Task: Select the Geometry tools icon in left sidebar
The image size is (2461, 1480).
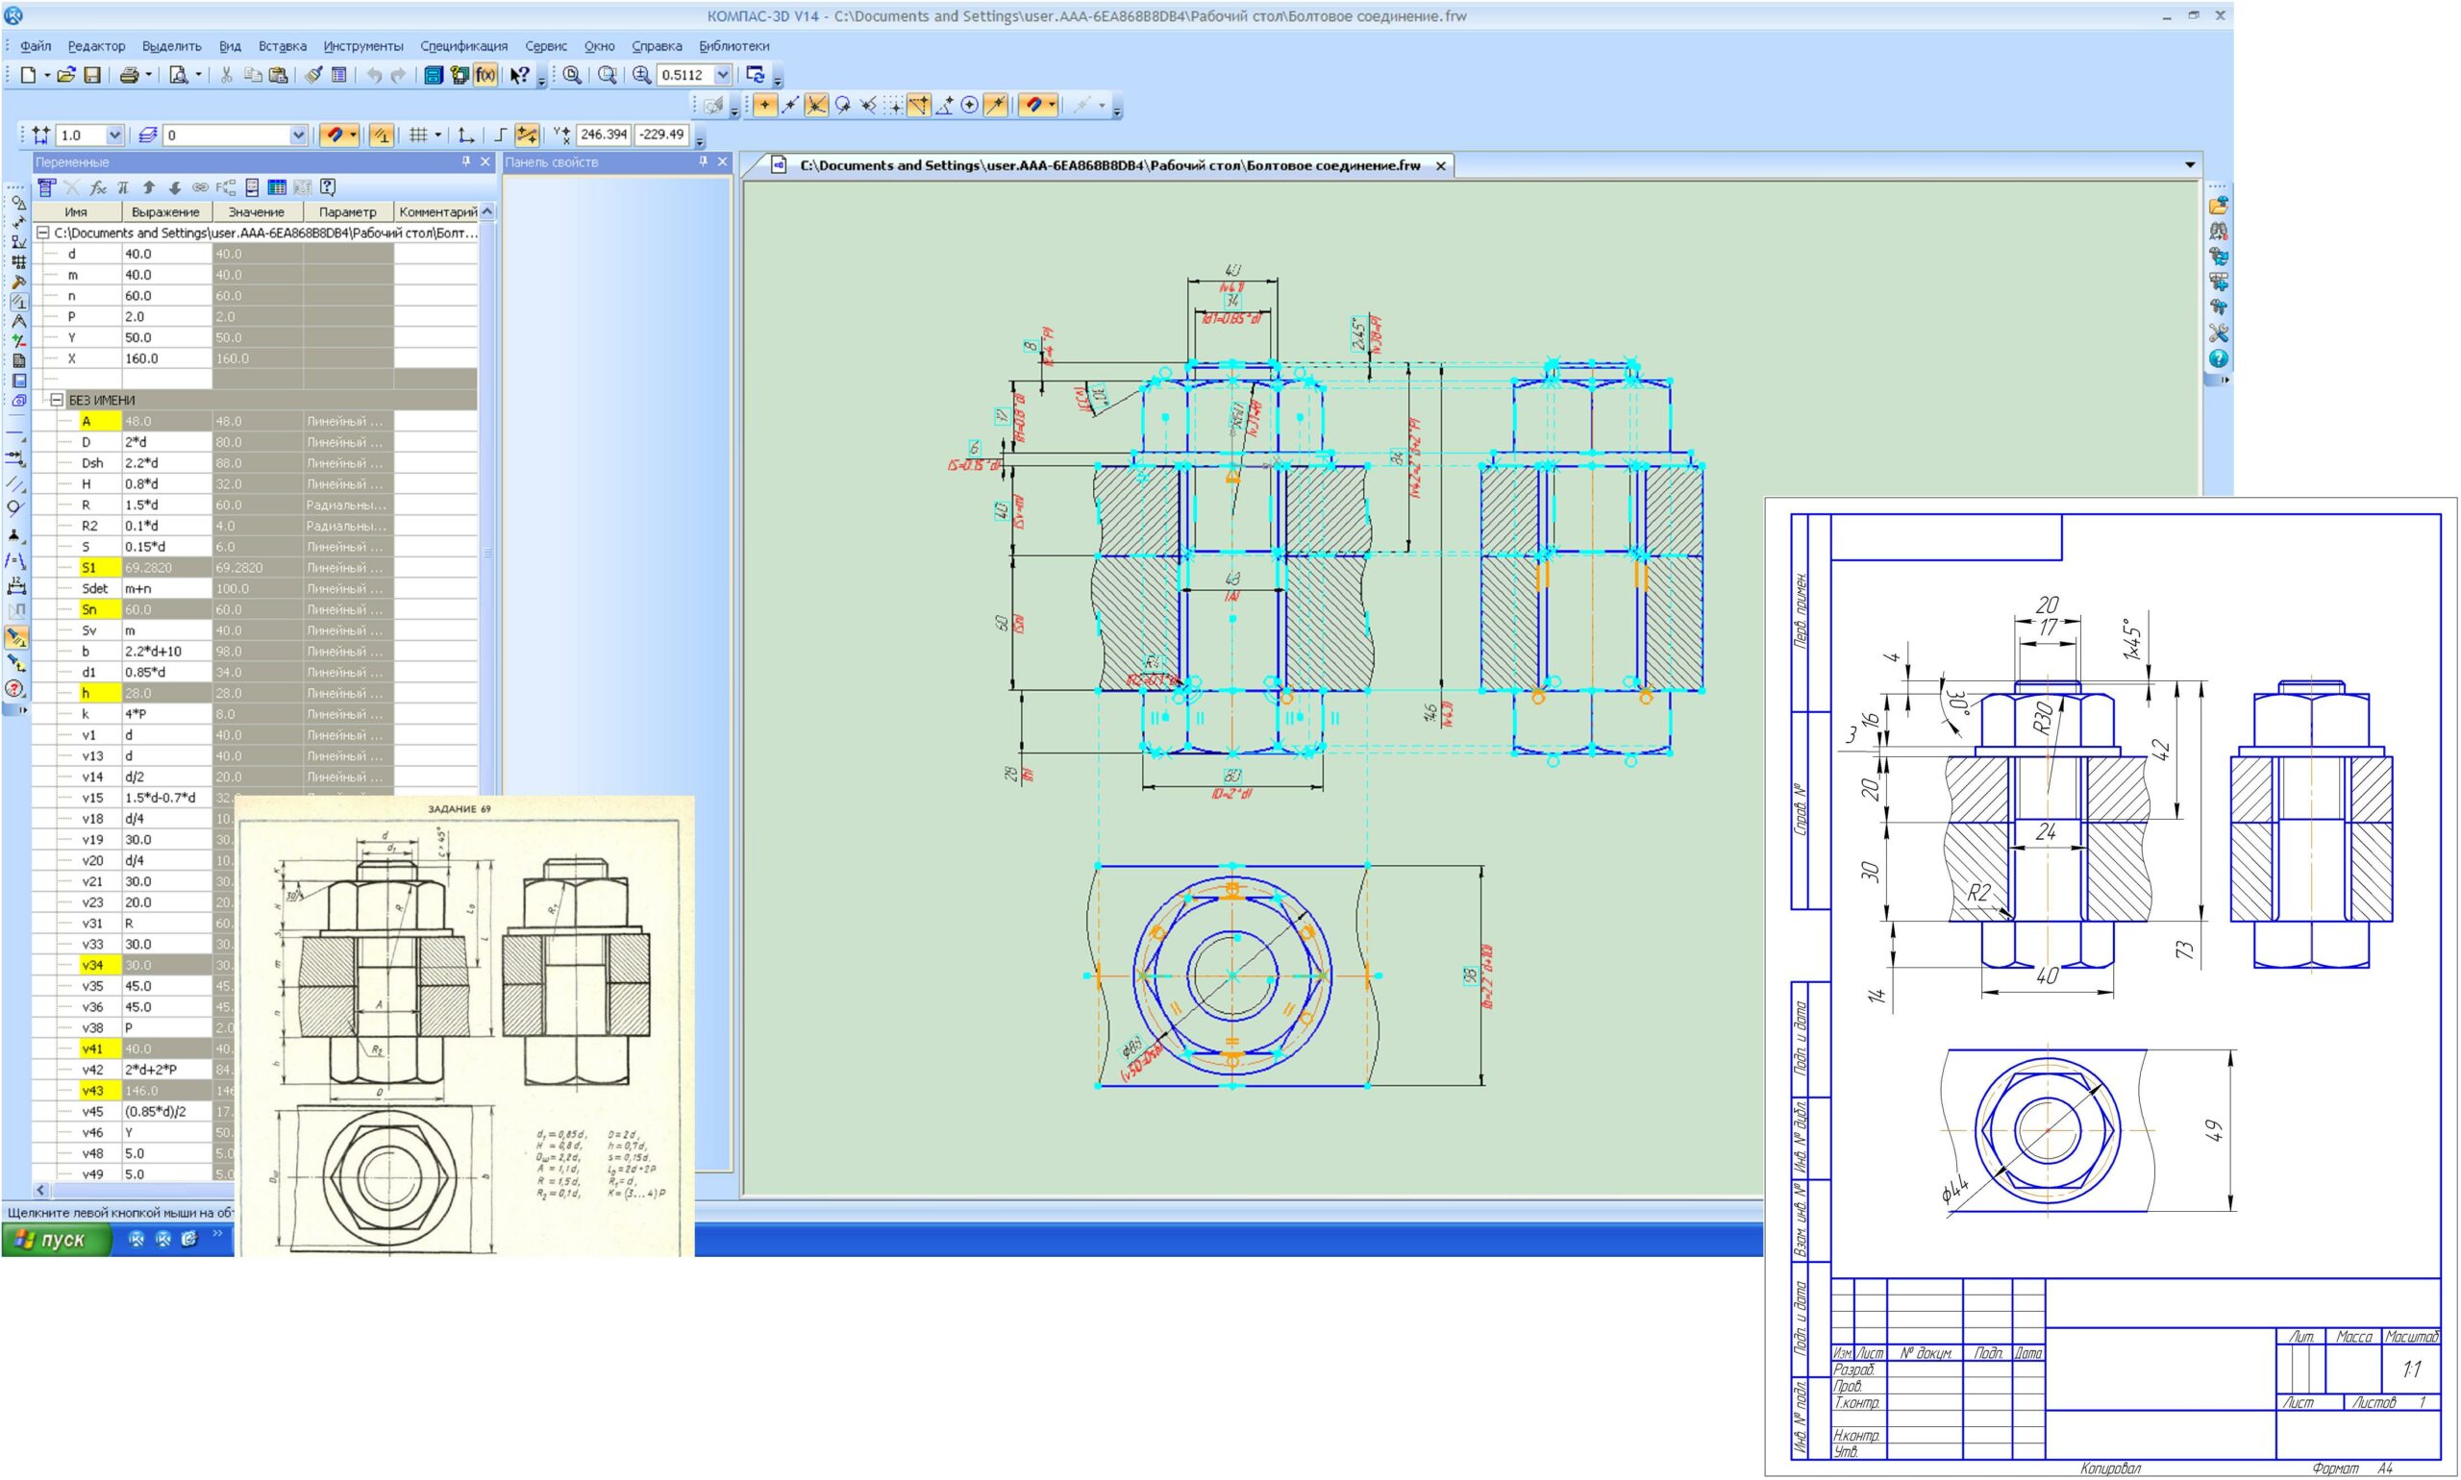Action: [18, 203]
